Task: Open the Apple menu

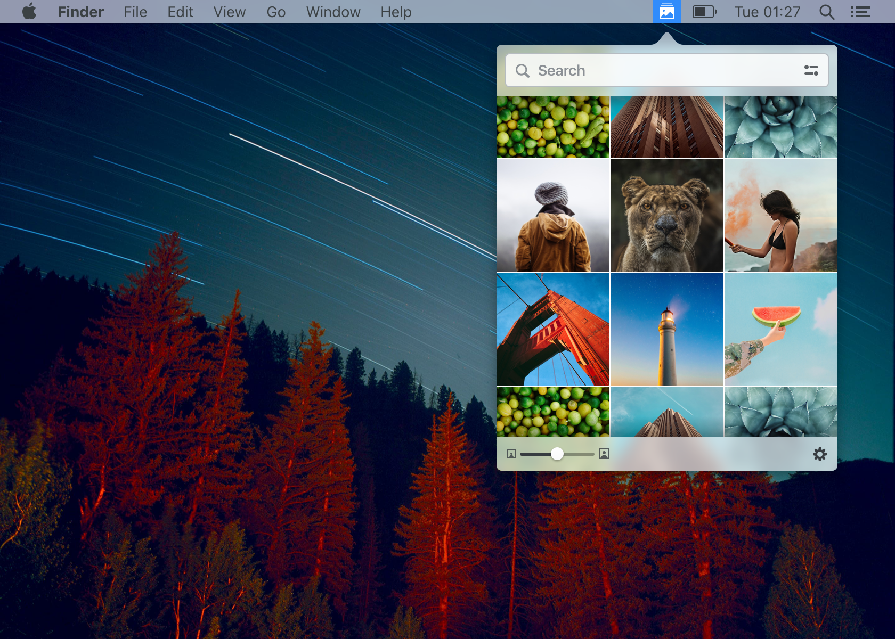Action: [29, 12]
